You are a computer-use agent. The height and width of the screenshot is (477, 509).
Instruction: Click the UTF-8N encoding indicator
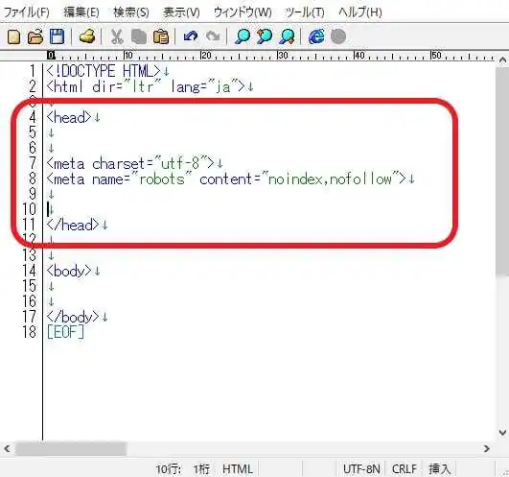(x=361, y=469)
